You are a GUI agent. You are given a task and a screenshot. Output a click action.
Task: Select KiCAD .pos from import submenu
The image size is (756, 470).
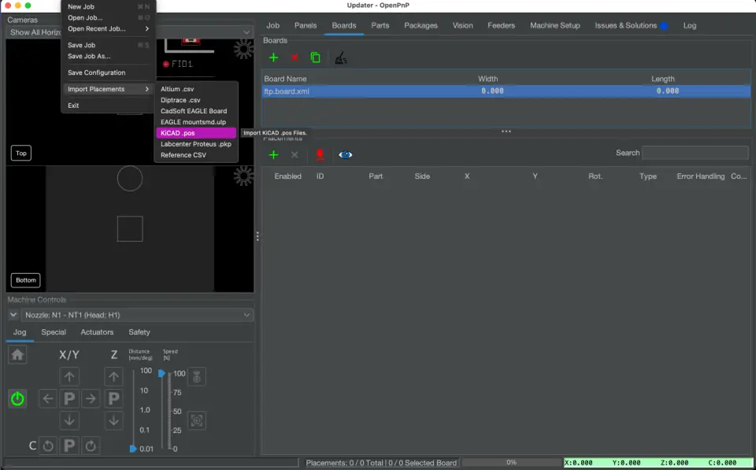click(x=196, y=133)
